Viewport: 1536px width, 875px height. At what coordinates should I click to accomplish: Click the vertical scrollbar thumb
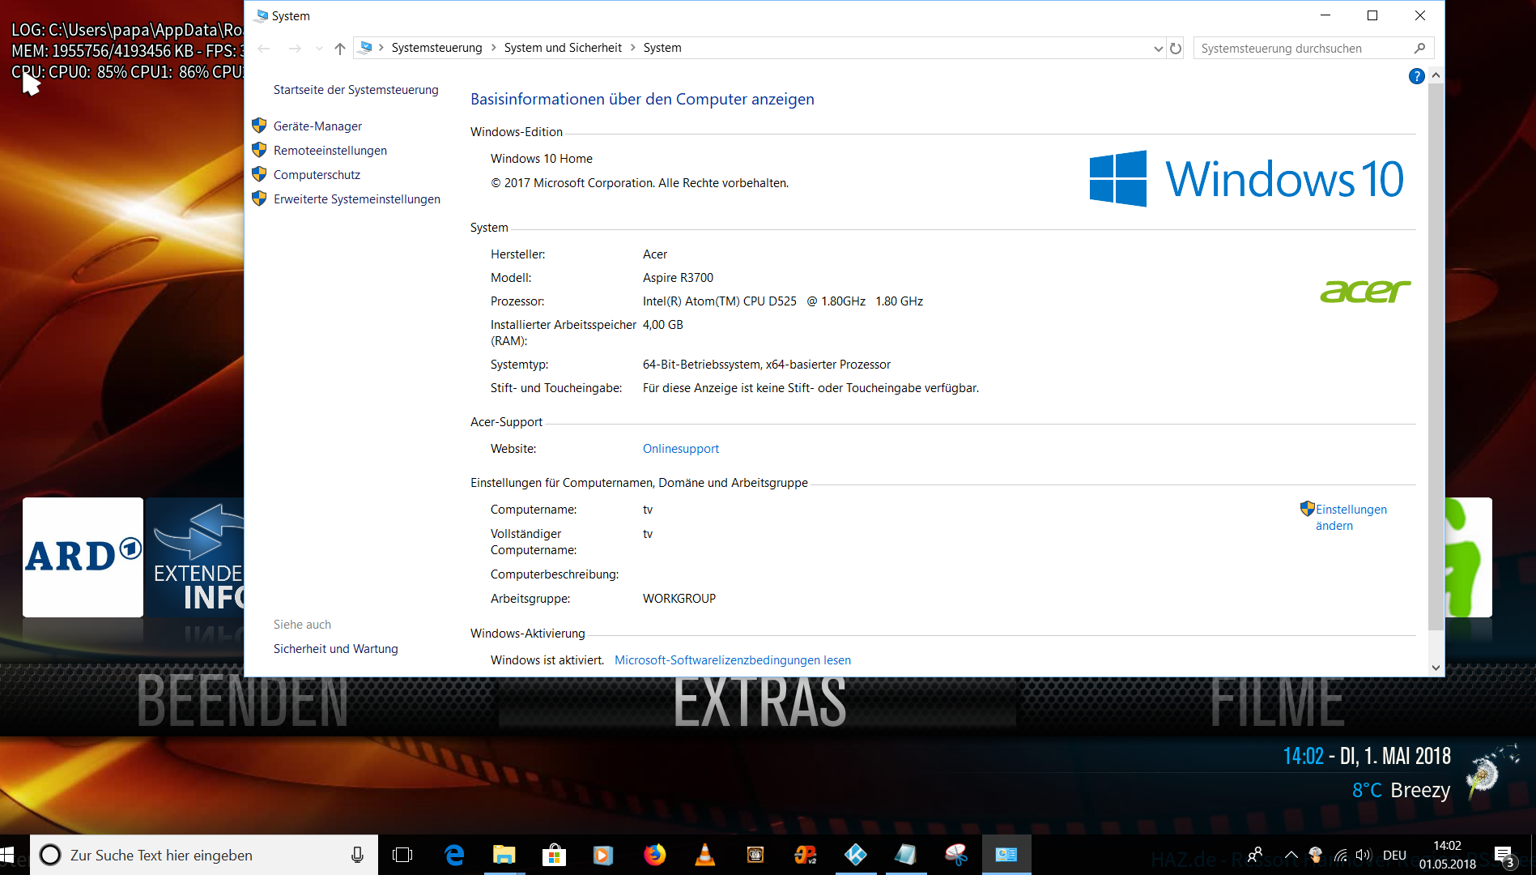(x=1436, y=356)
